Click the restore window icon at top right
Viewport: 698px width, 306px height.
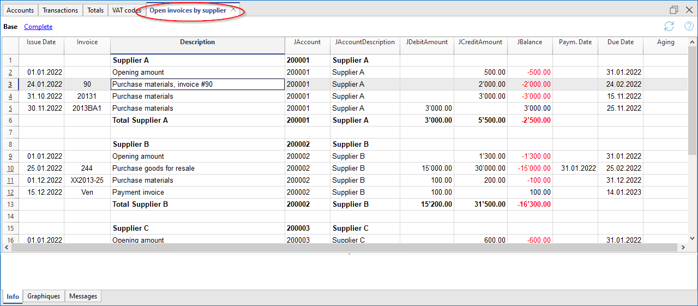tap(674, 10)
